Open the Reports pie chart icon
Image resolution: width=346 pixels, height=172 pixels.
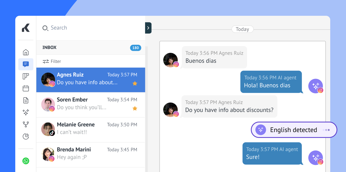pos(26,137)
